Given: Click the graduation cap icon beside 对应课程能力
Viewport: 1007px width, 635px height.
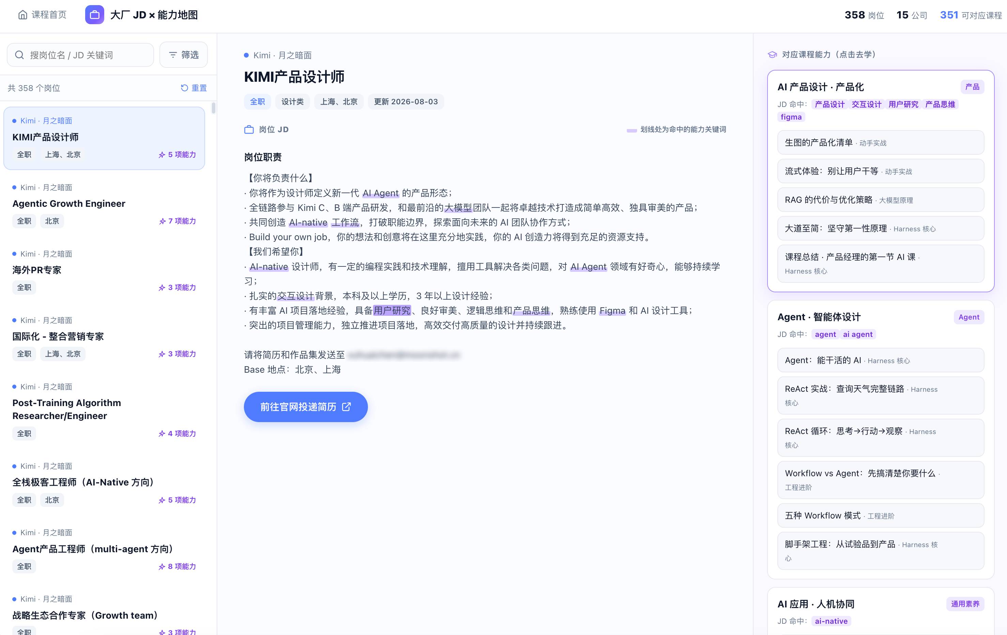Looking at the screenshot, I should 772,55.
